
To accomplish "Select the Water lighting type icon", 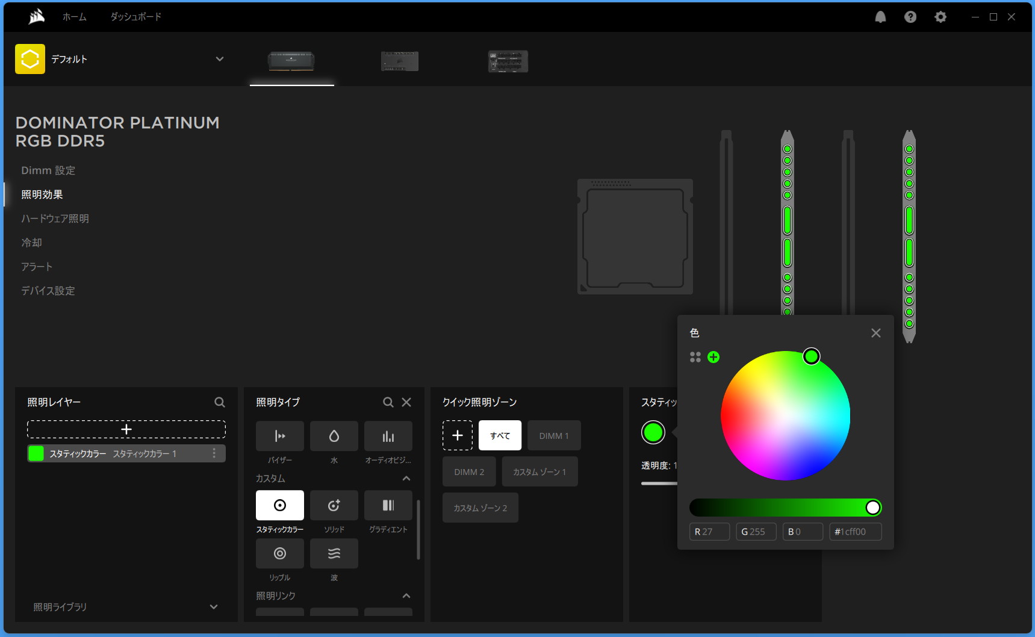I will [x=334, y=436].
